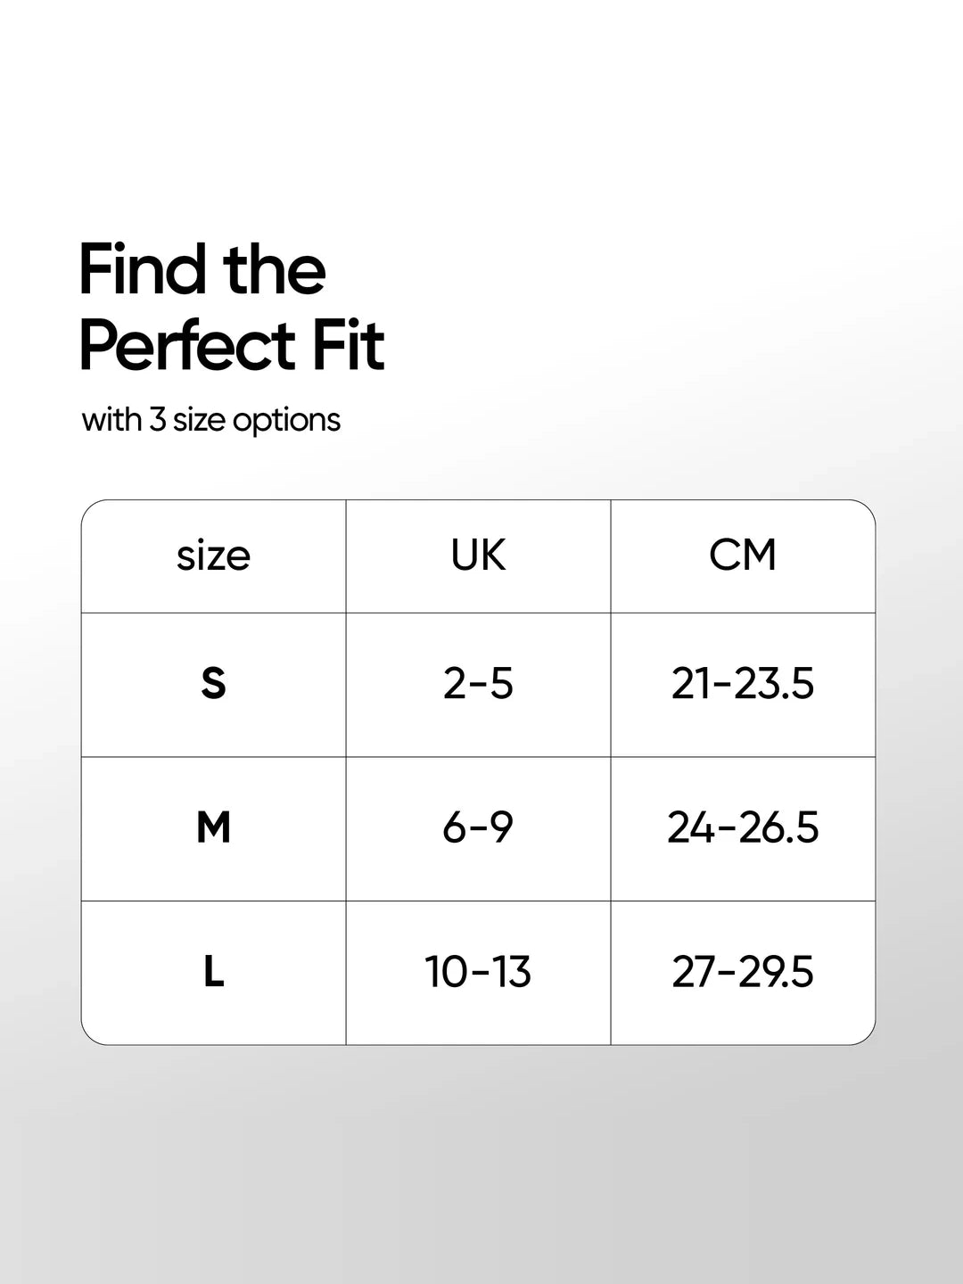Click the UK '10-13' cell
Image resolution: width=963 pixels, height=1284 pixels.
pos(478,973)
